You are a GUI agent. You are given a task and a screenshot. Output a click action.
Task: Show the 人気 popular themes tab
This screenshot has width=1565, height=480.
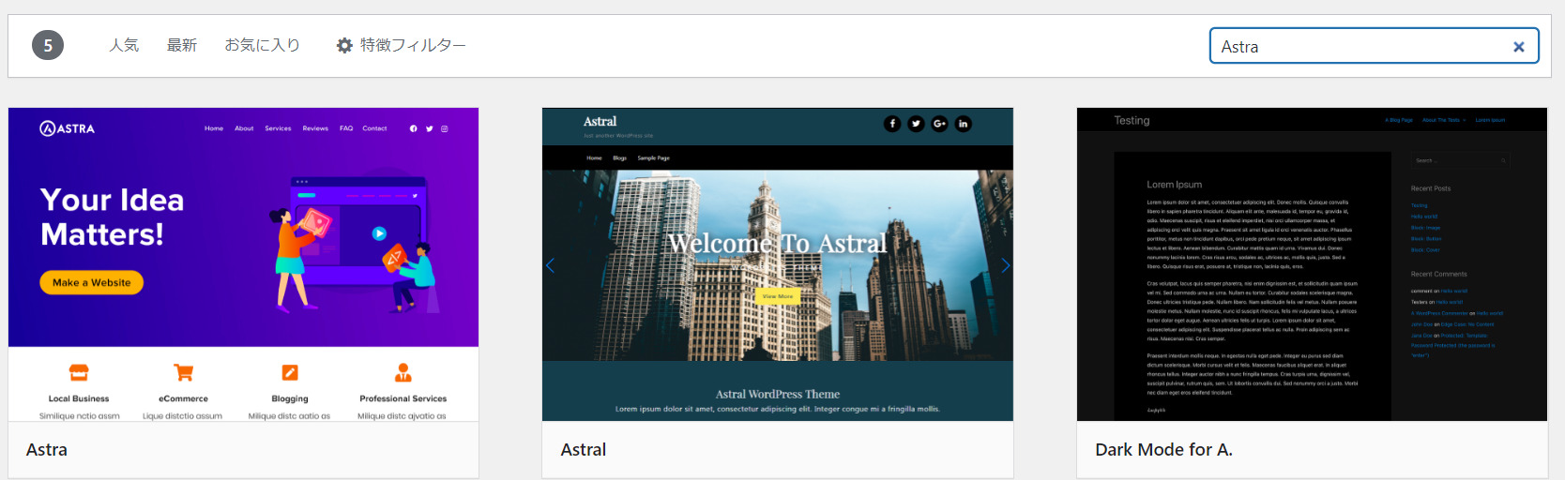124,45
